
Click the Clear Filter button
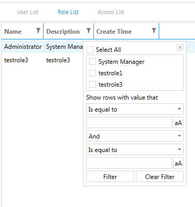pos(160,176)
